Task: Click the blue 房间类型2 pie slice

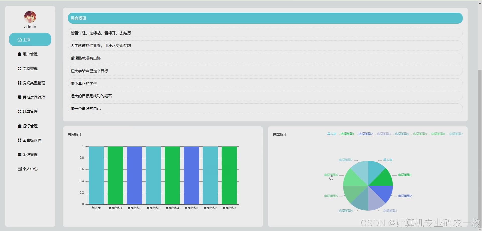Action: pyautogui.click(x=383, y=193)
